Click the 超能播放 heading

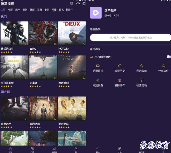pyautogui.click(x=95, y=29)
